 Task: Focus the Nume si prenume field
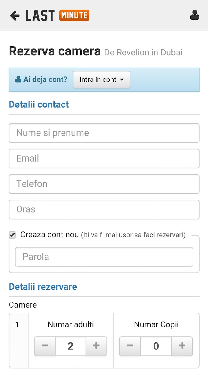click(x=104, y=133)
